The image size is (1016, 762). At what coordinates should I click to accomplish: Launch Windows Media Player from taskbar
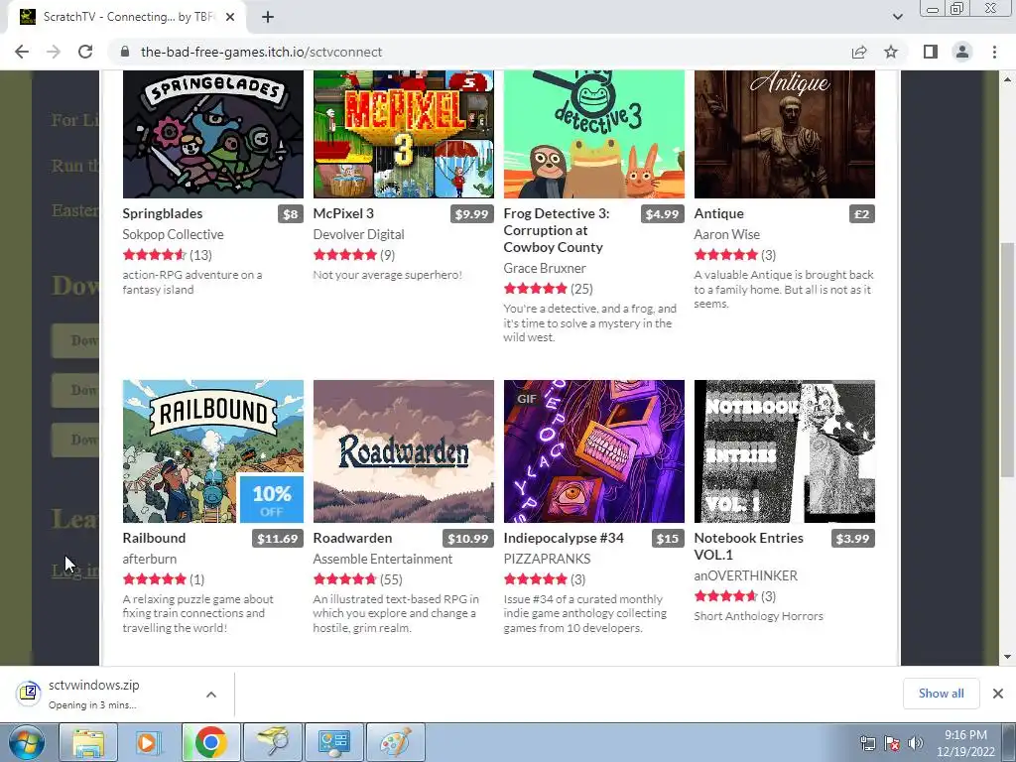[147, 742]
